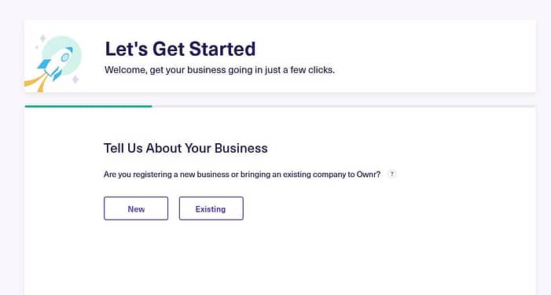Screen dimensions: 551x295
Task: Open the question mark help tooltip icon
Action: [391, 174]
